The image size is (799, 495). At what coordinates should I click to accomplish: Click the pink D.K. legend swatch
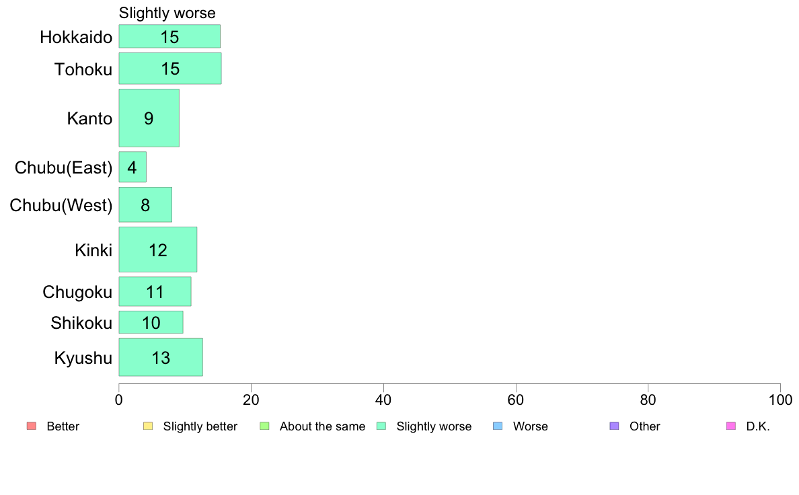coord(731,426)
